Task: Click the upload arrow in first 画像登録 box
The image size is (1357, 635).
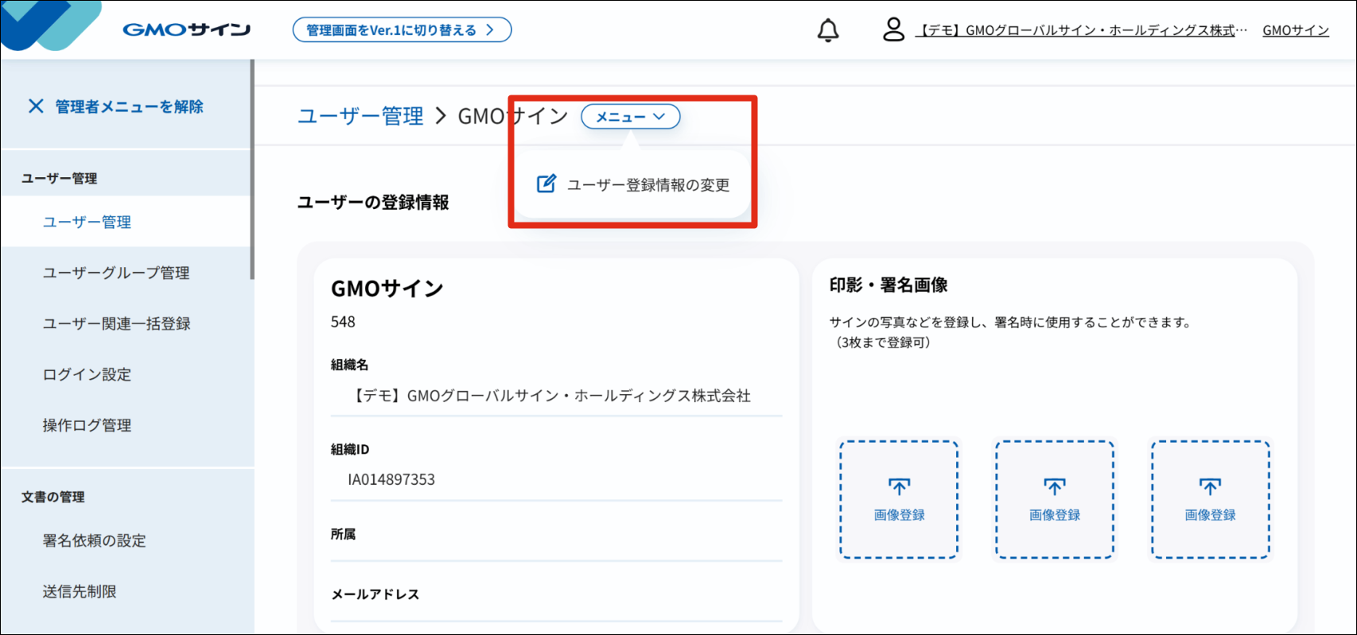Action: (x=899, y=486)
